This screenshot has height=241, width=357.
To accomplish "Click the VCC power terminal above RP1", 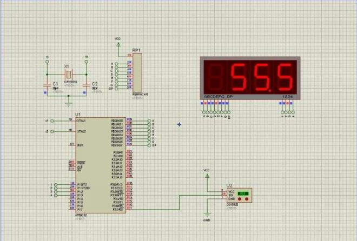I will pyautogui.click(x=118, y=44).
